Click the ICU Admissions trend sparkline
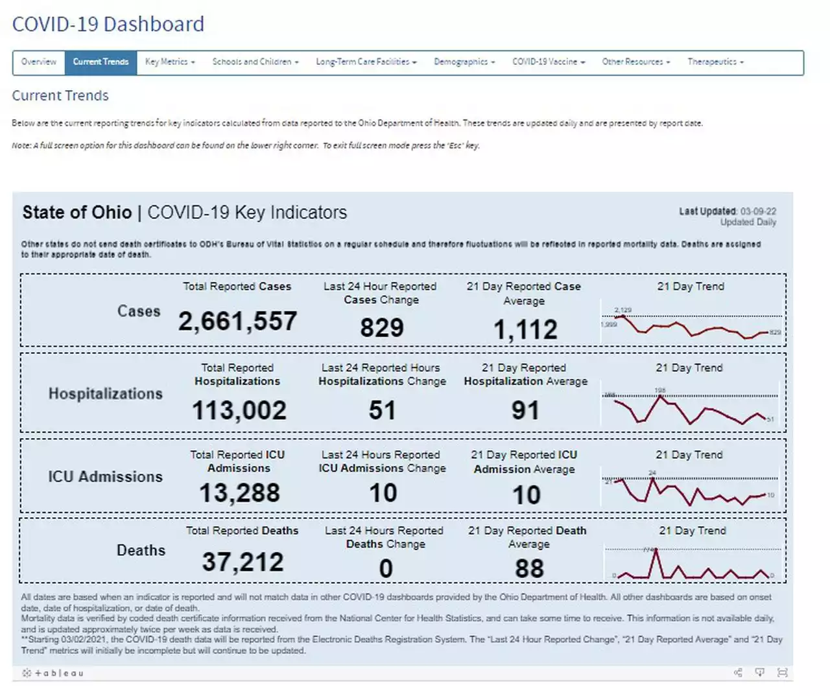 coord(690,488)
